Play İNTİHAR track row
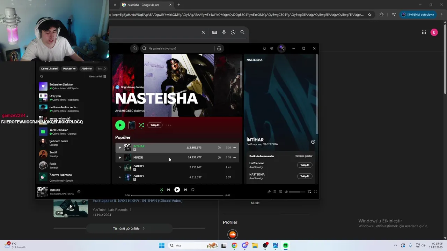 tap(120, 147)
